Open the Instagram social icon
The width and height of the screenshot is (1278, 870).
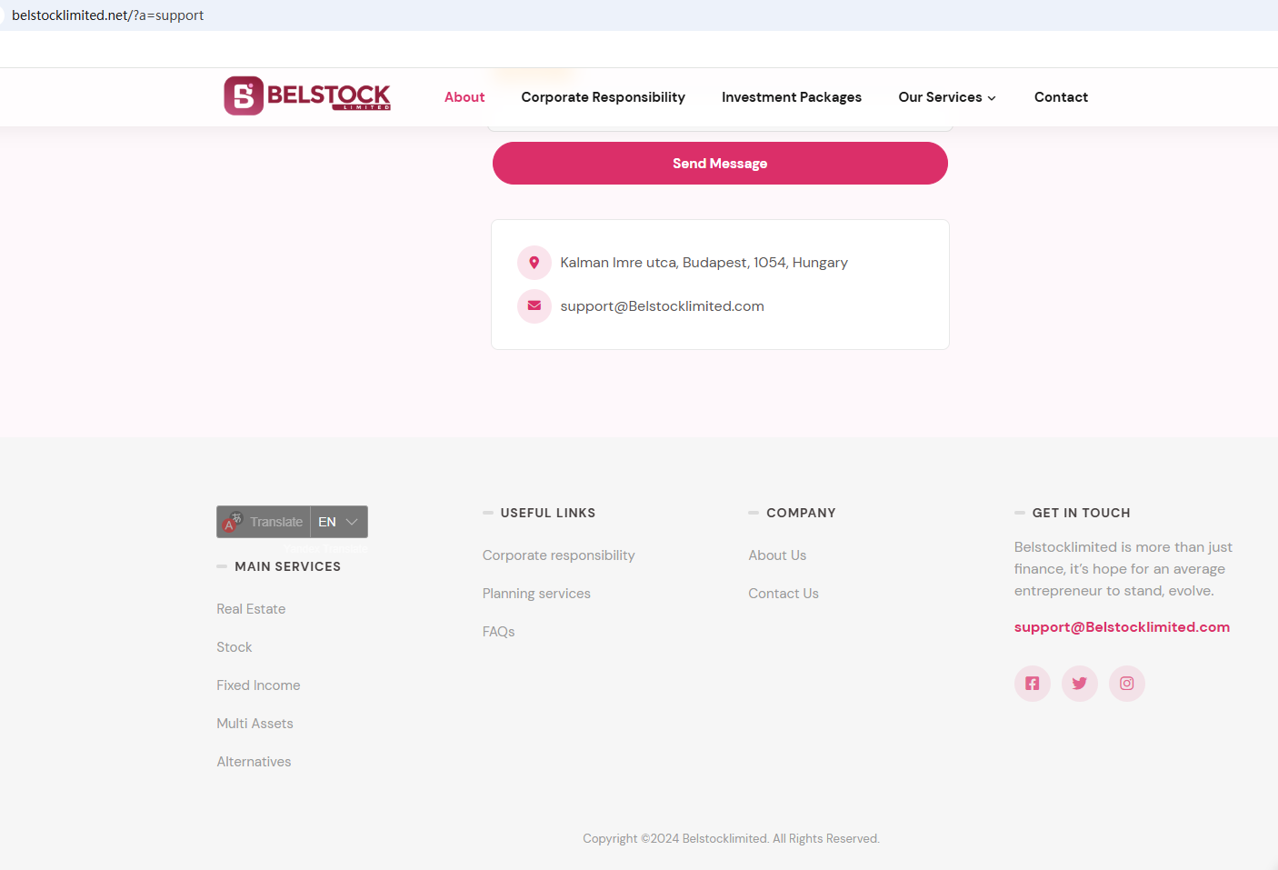[x=1127, y=684]
